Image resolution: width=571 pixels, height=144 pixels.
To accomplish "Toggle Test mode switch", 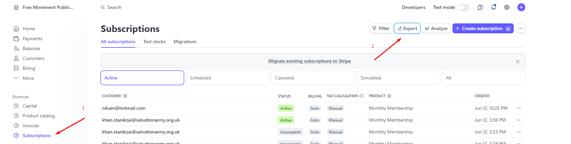I will coord(463,7).
